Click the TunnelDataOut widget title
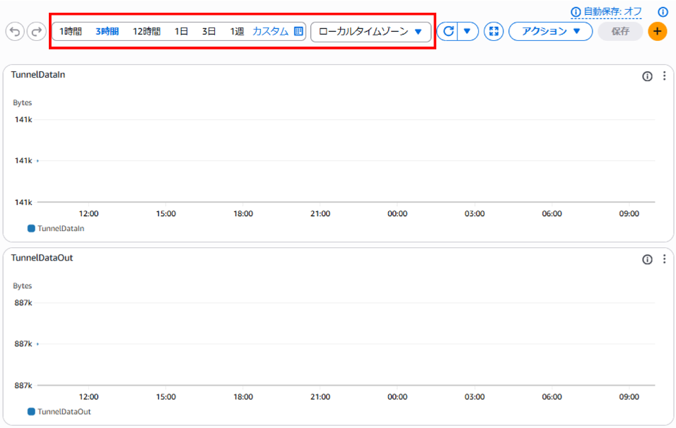Image resolution: width=676 pixels, height=428 pixels. (x=42, y=258)
